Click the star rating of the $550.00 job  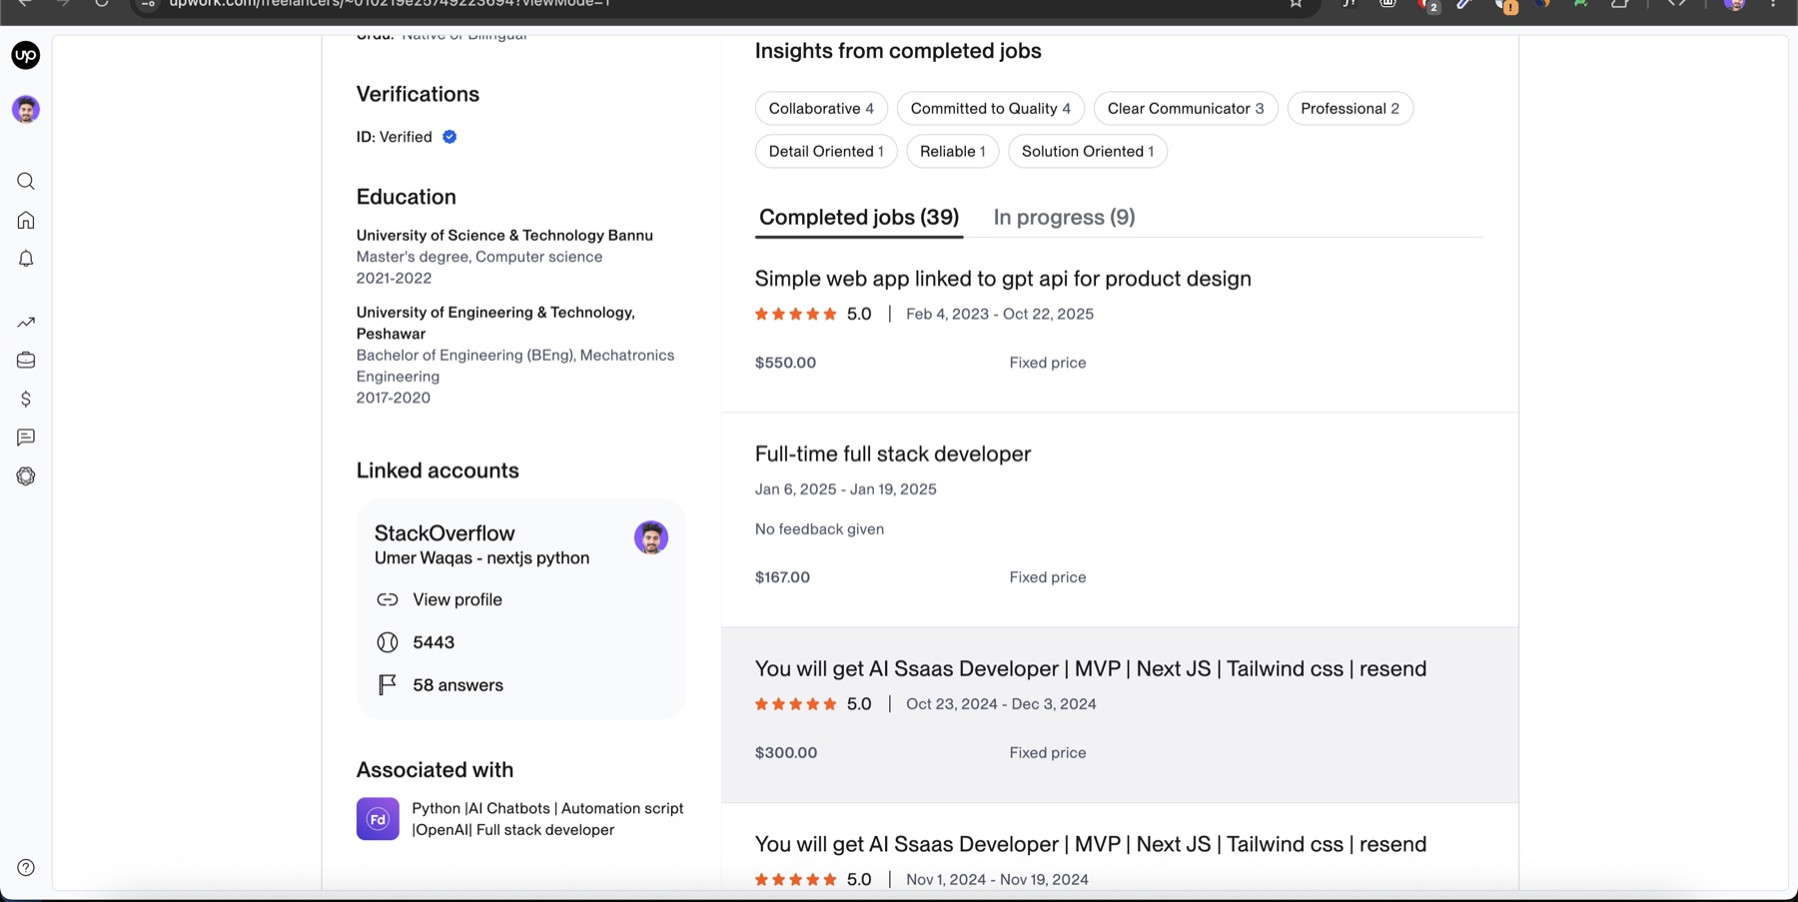click(x=796, y=314)
